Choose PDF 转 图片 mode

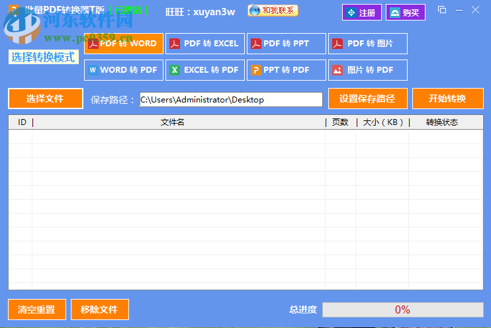[x=368, y=44]
